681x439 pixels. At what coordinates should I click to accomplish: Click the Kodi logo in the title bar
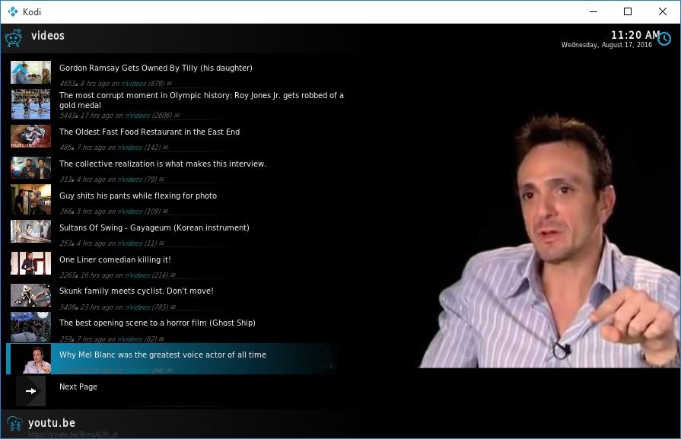[13, 11]
